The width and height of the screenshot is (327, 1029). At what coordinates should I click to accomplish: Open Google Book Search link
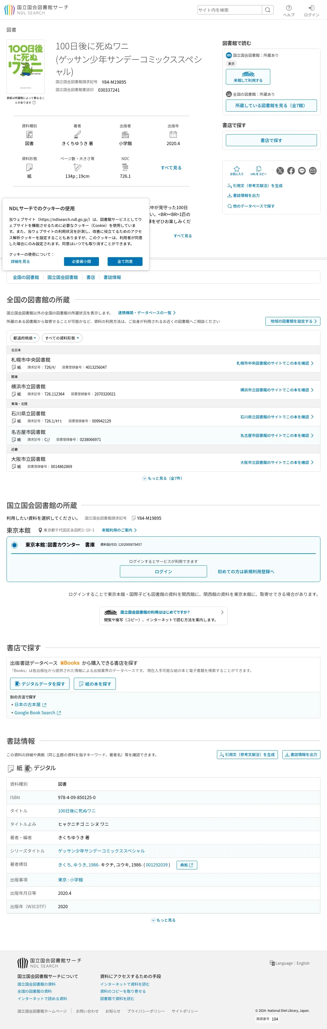[38, 713]
